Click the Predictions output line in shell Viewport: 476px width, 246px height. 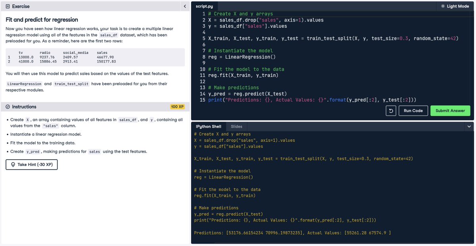tap(292, 233)
